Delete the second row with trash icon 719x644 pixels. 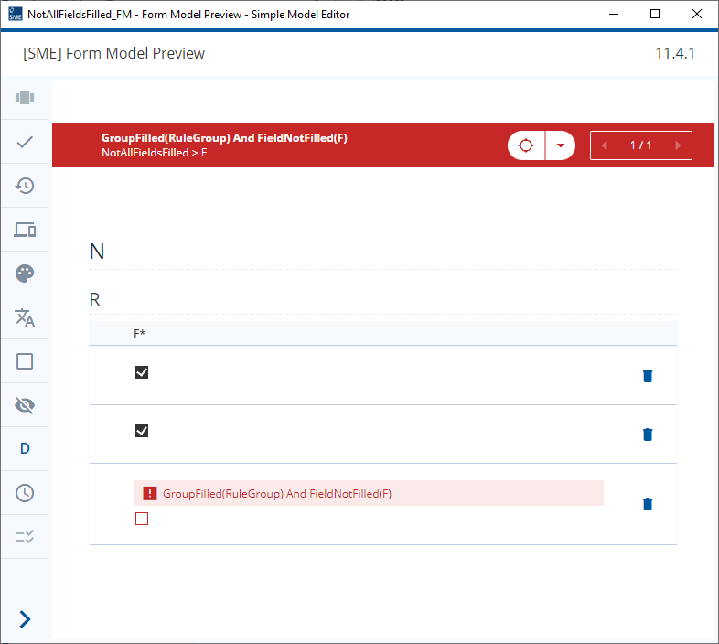(648, 435)
